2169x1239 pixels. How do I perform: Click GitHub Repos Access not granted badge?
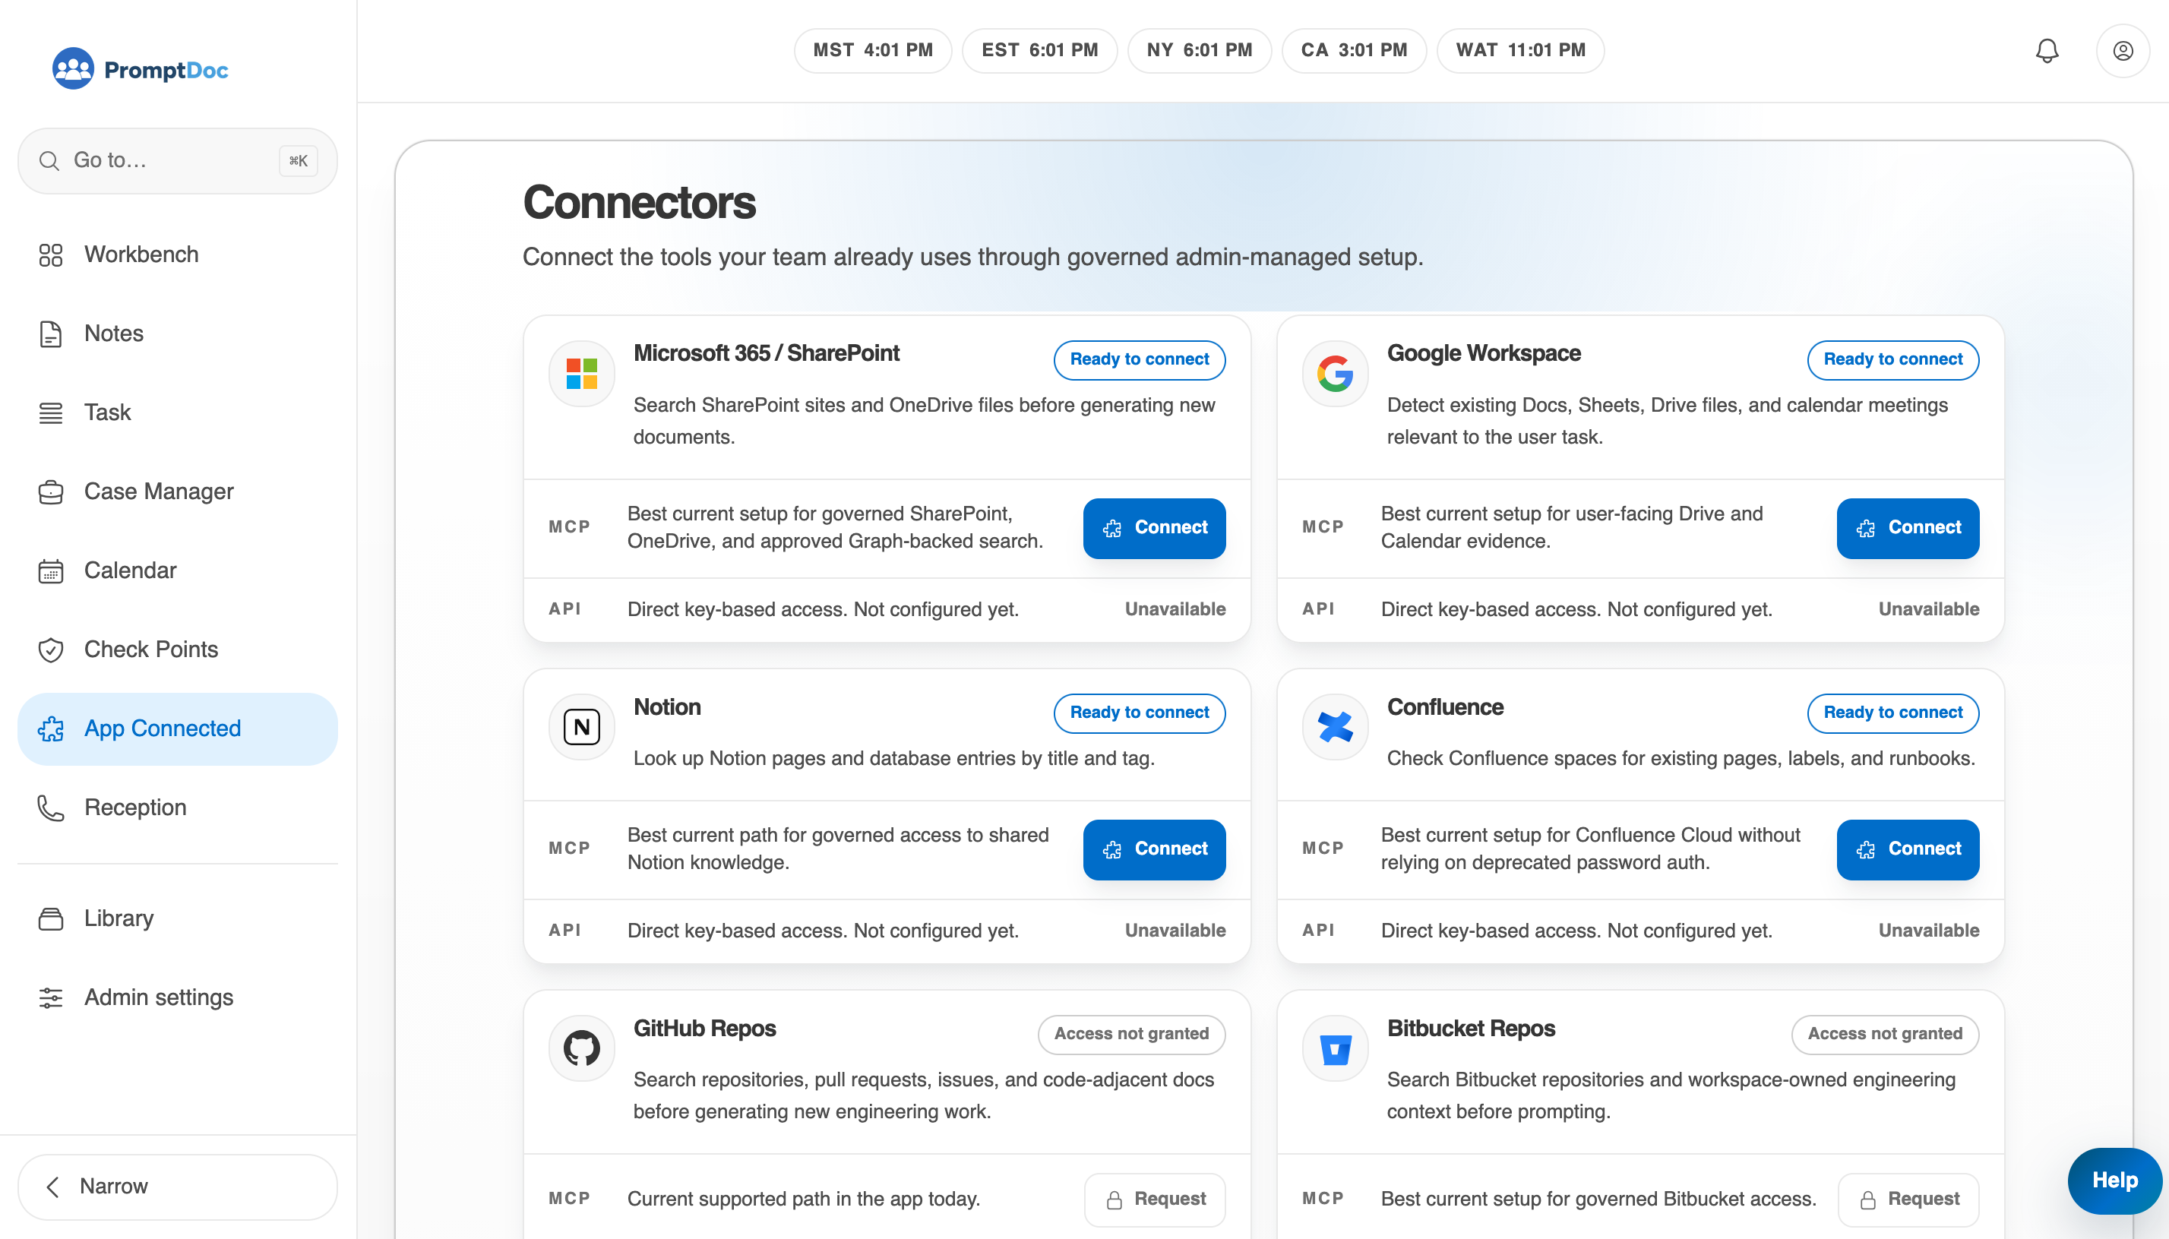tap(1131, 1034)
